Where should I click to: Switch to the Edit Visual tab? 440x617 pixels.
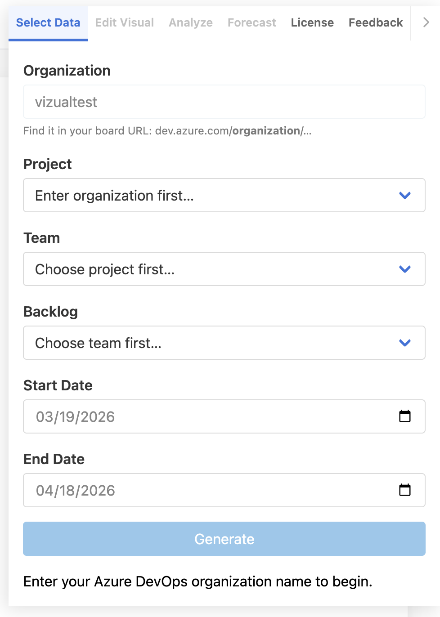tap(124, 22)
